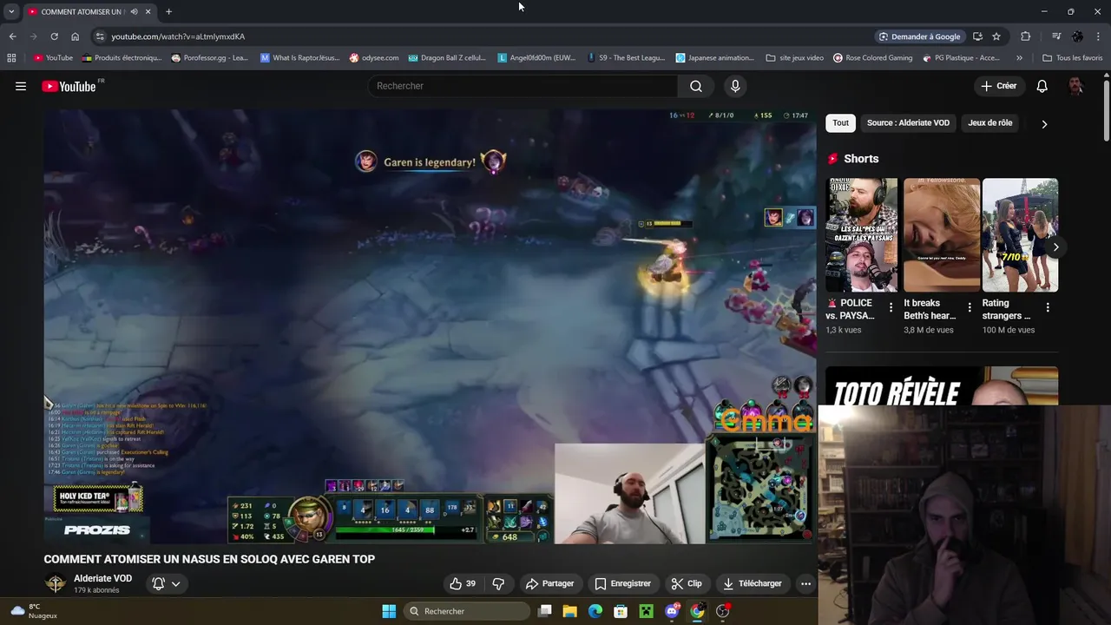Open the TOTO RÉVÈLE video thumbnail
This screenshot has height=625, width=1111.
[x=942, y=385]
